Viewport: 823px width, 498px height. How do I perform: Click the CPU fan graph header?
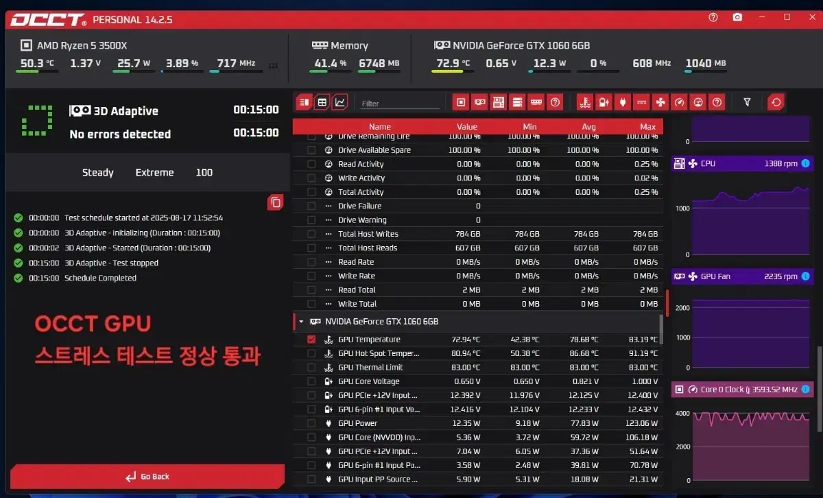tap(743, 163)
